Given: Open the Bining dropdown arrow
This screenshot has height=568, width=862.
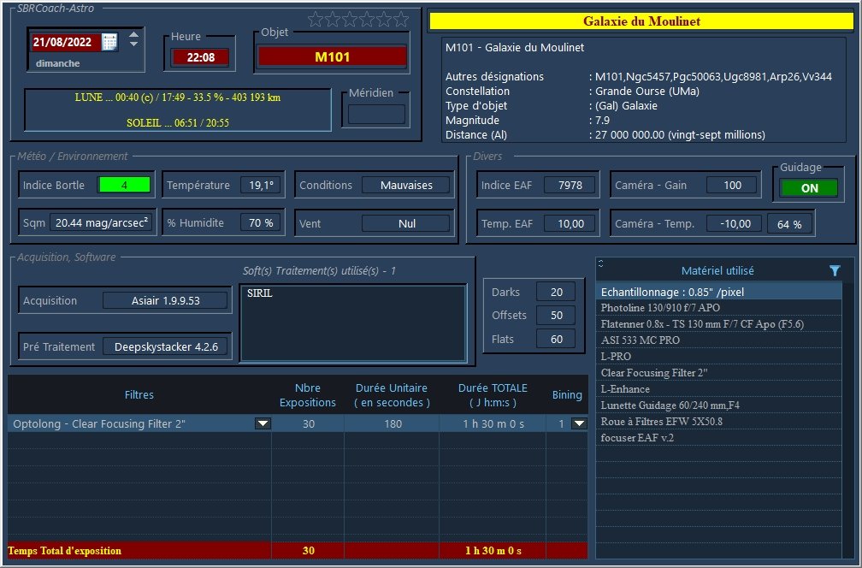Looking at the screenshot, I should tap(579, 423).
